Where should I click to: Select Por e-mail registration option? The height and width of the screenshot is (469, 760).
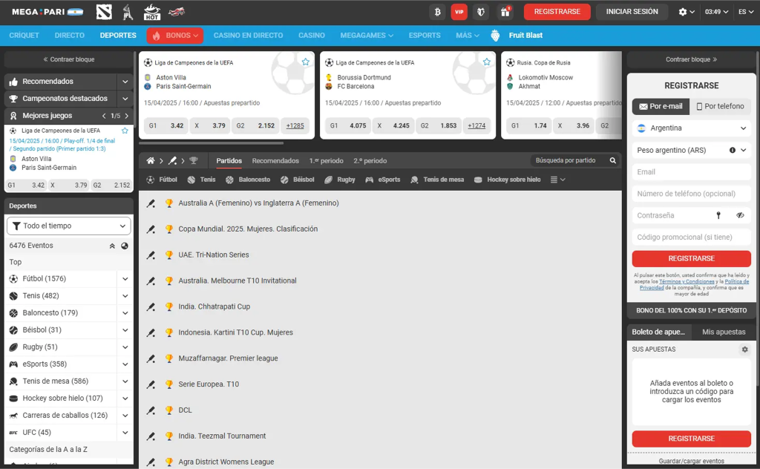[661, 107]
